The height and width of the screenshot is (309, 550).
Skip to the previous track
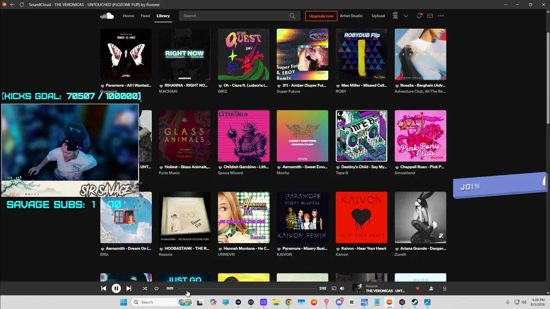click(x=104, y=288)
